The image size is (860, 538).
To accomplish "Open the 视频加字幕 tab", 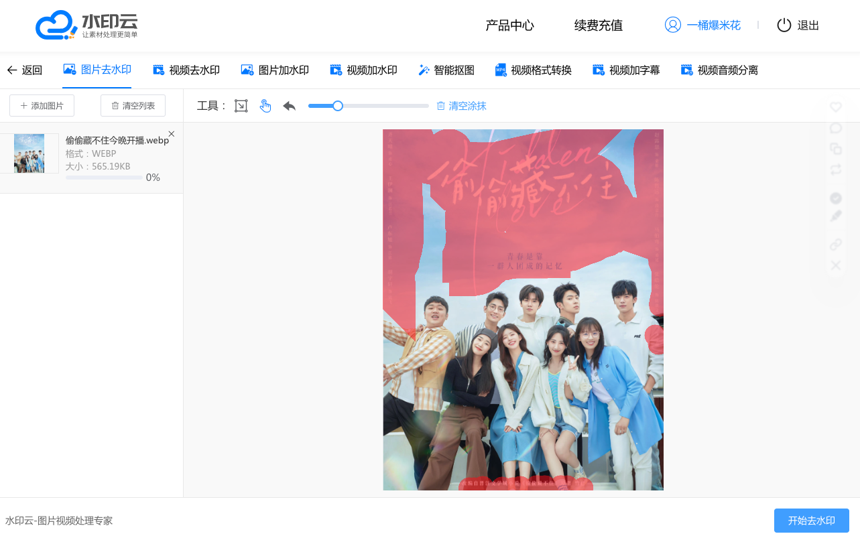I will [x=626, y=70].
